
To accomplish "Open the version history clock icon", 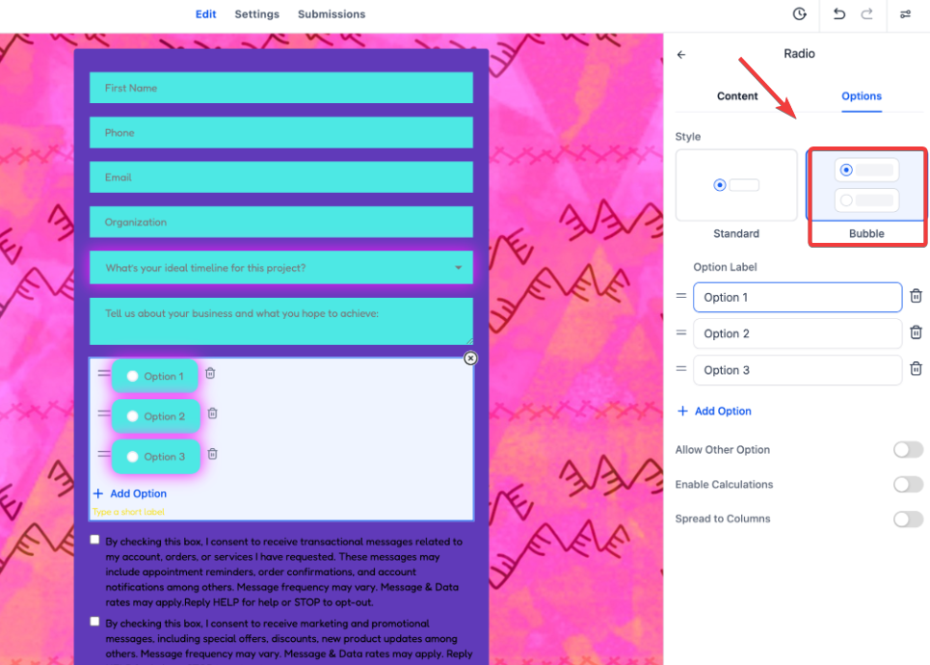I will click(x=800, y=14).
